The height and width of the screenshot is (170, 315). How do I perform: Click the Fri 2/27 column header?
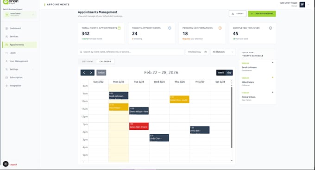tap(200, 82)
